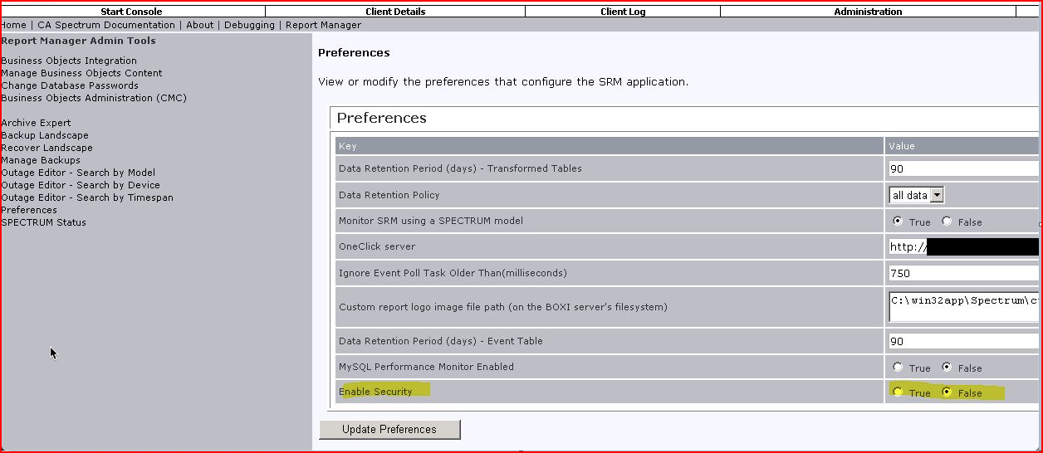The height and width of the screenshot is (453, 1043).
Task: Click the Debugging link in navigation bar
Action: tap(249, 25)
